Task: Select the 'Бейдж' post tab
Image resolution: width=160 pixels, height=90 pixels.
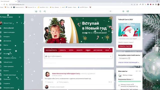Action: 88,50
